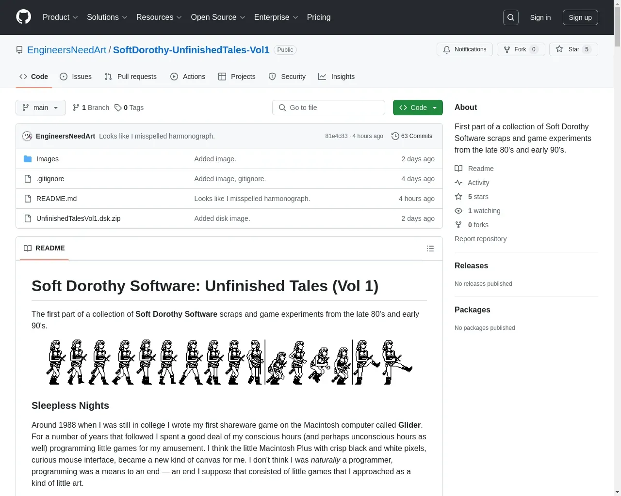Open the SoftDorothy-UnfinishedTales-Vol1 repository link
The width and height of the screenshot is (621, 496).
point(191,50)
